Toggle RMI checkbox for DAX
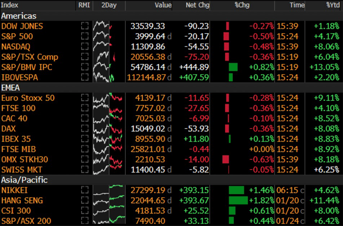This screenshot has width=343, height=226. point(85,129)
